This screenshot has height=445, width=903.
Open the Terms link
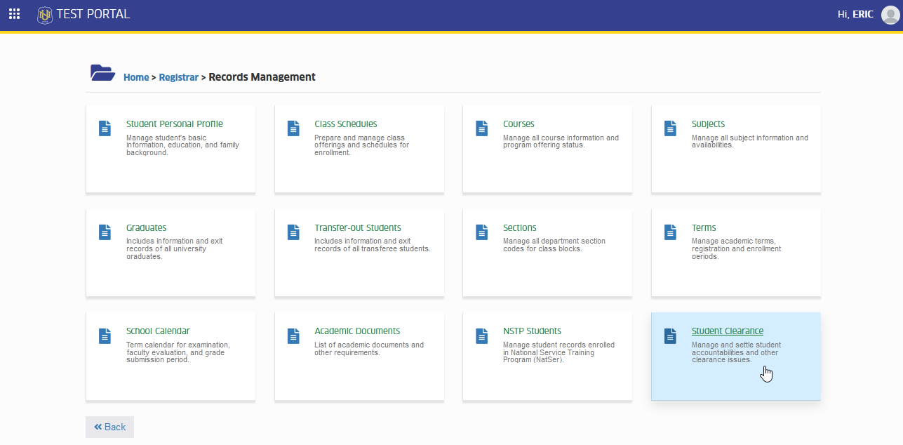(x=704, y=228)
